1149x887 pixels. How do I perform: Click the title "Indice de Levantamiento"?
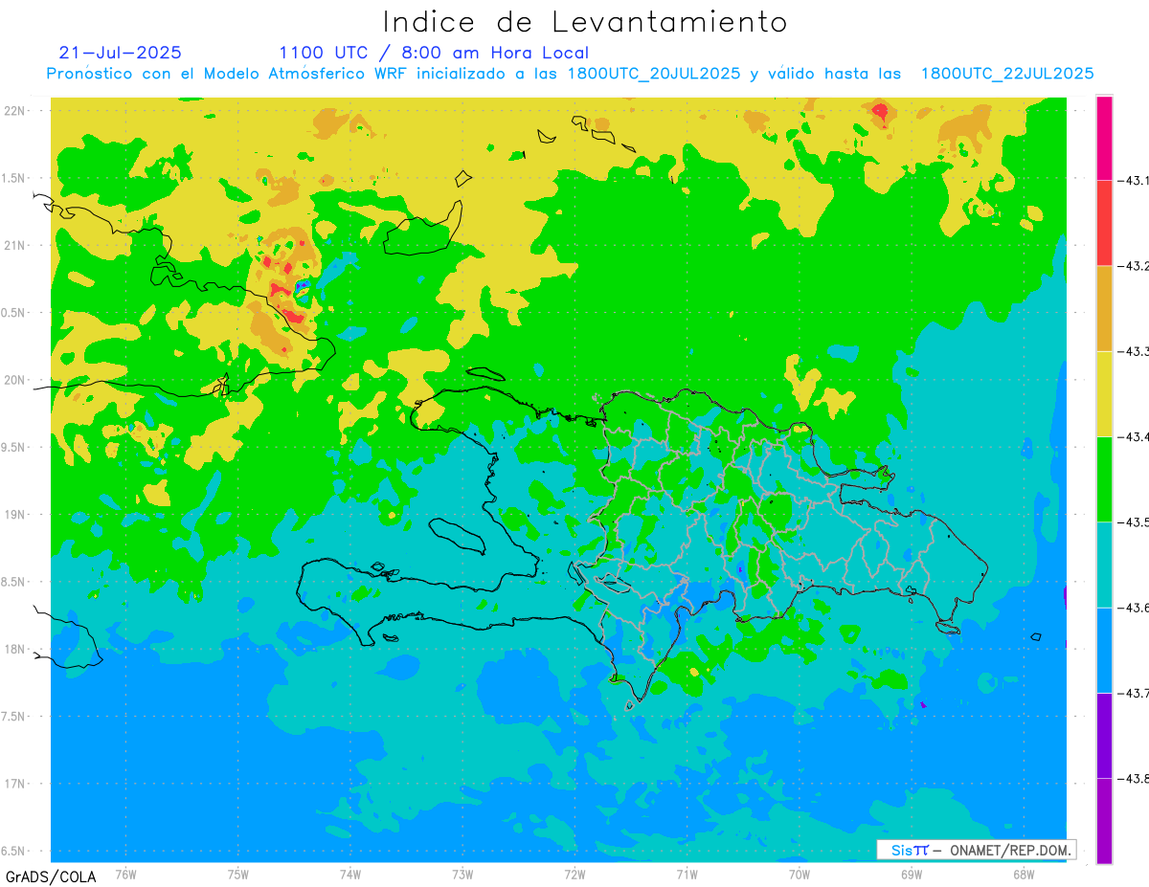point(585,21)
